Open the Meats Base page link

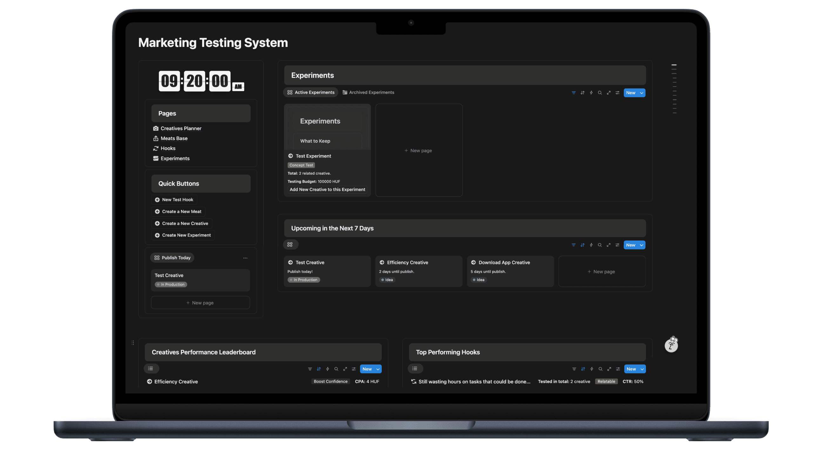click(174, 138)
